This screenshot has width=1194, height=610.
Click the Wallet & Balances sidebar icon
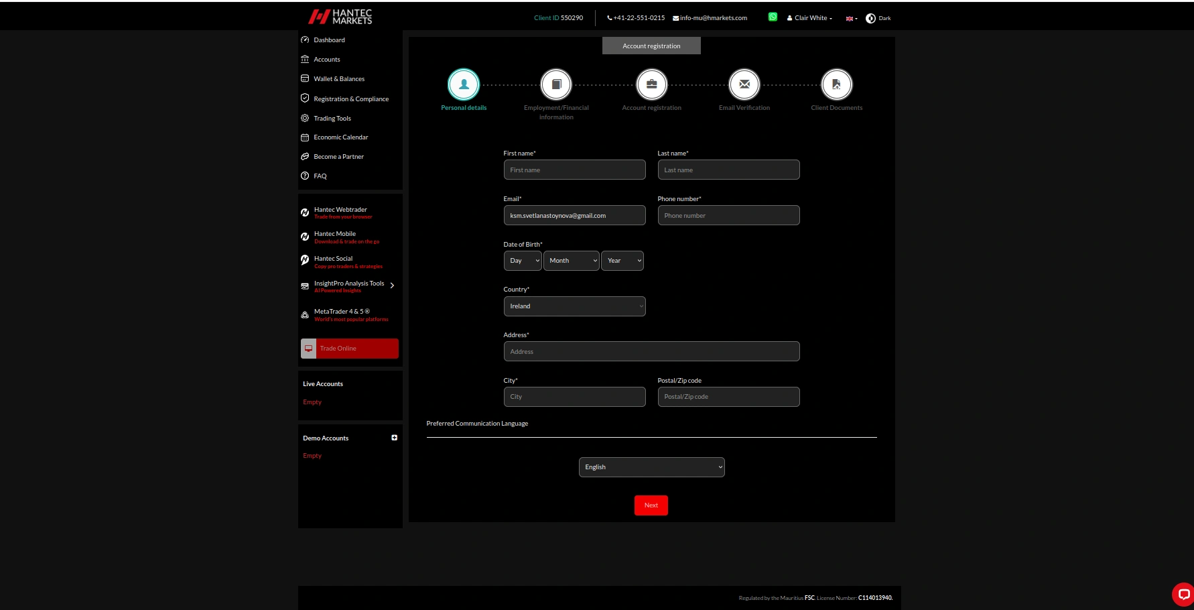[x=305, y=78]
